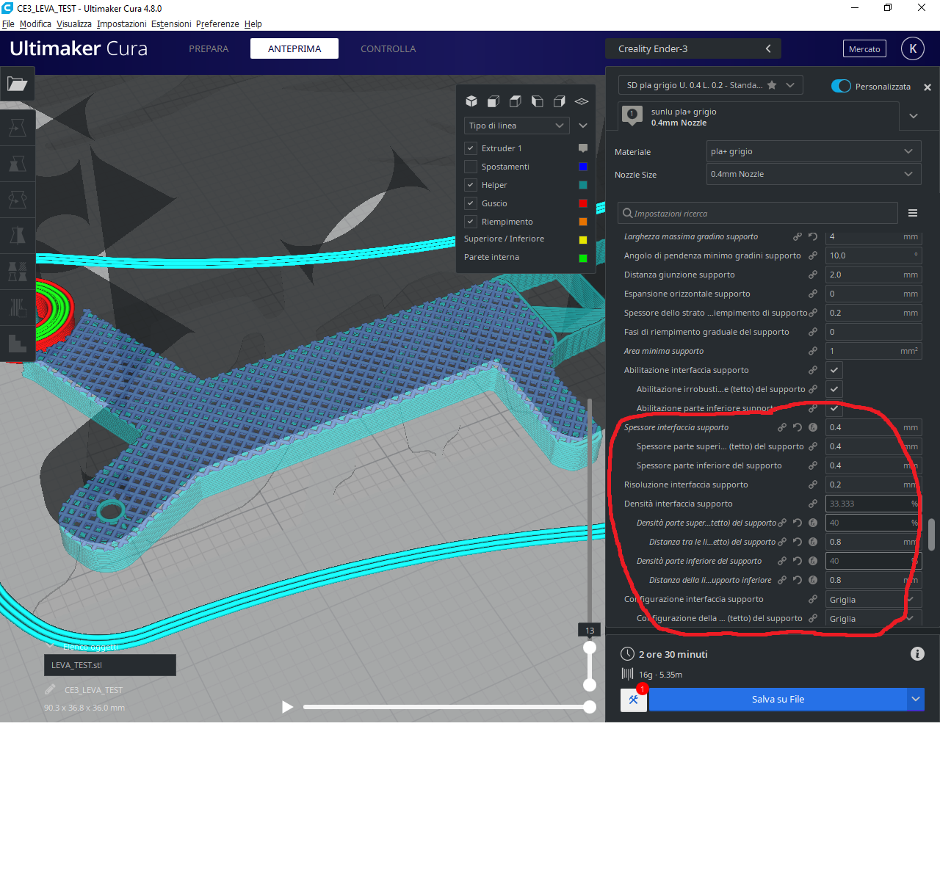Click the blue Spostamenti color swatch
This screenshot has height=878, width=940.
pyautogui.click(x=583, y=167)
